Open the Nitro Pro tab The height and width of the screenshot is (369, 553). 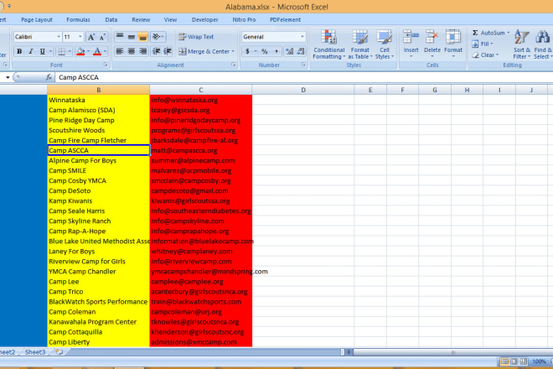244,20
